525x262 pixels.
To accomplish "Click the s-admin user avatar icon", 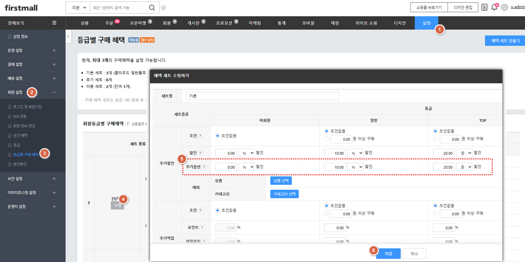I will point(504,7).
